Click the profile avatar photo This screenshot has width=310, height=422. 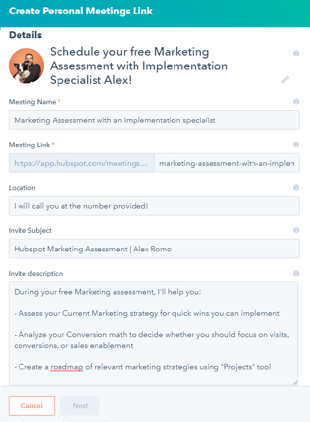click(x=27, y=66)
